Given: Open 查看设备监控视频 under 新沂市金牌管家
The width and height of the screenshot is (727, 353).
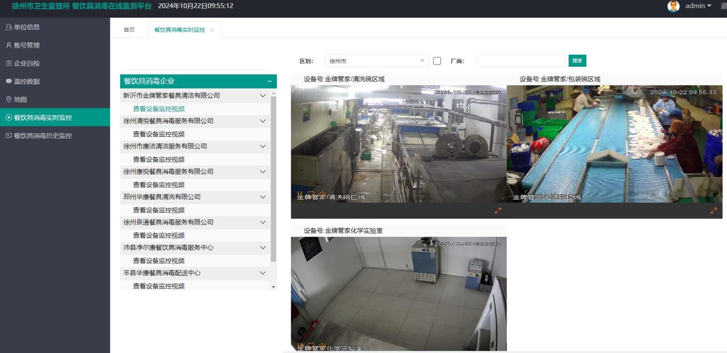Looking at the screenshot, I should click(x=159, y=109).
